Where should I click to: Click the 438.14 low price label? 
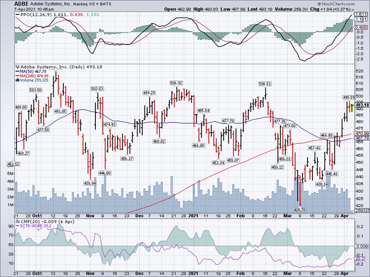pos(322,184)
